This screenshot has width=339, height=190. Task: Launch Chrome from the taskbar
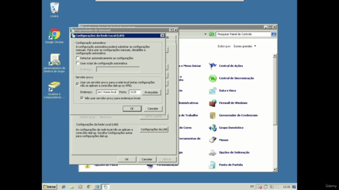click(88, 187)
